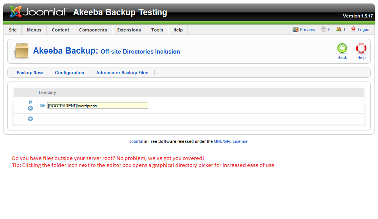Viewport: 378px width, 219px height.
Task: Click the [ROOTPARENT]/wordpress directory text field
Action: 97,106
